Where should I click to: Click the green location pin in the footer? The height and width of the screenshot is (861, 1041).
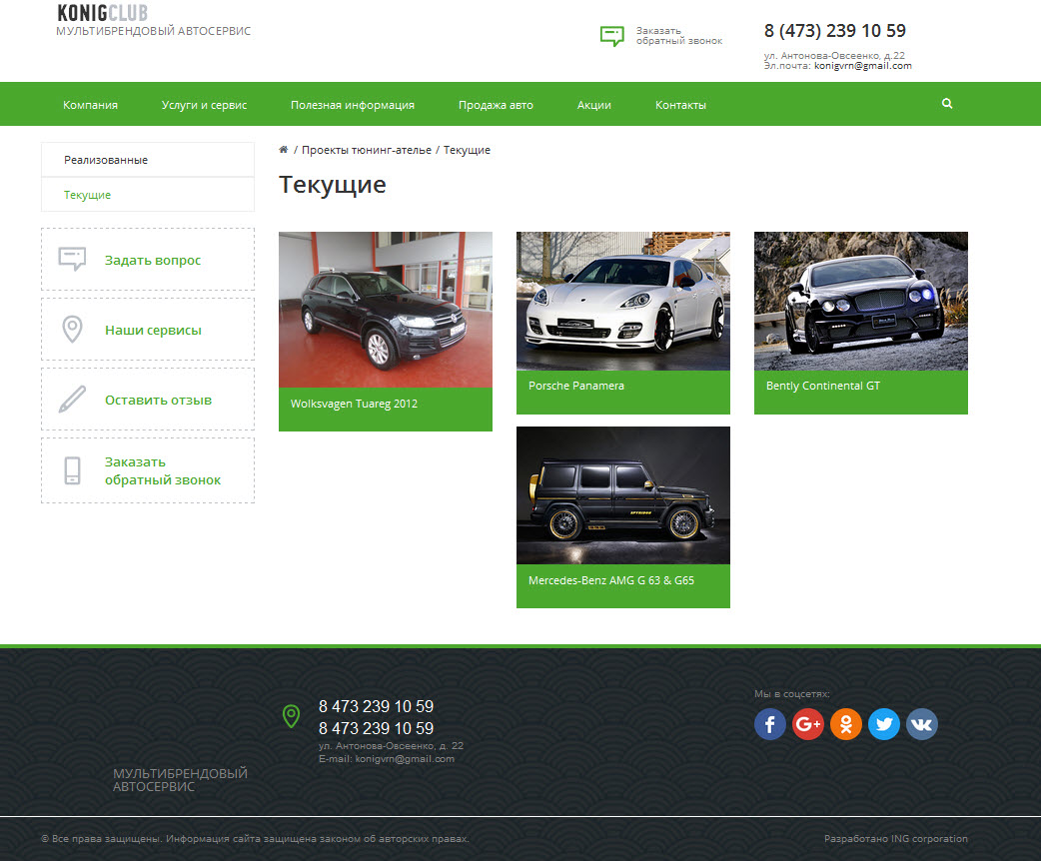click(291, 716)
